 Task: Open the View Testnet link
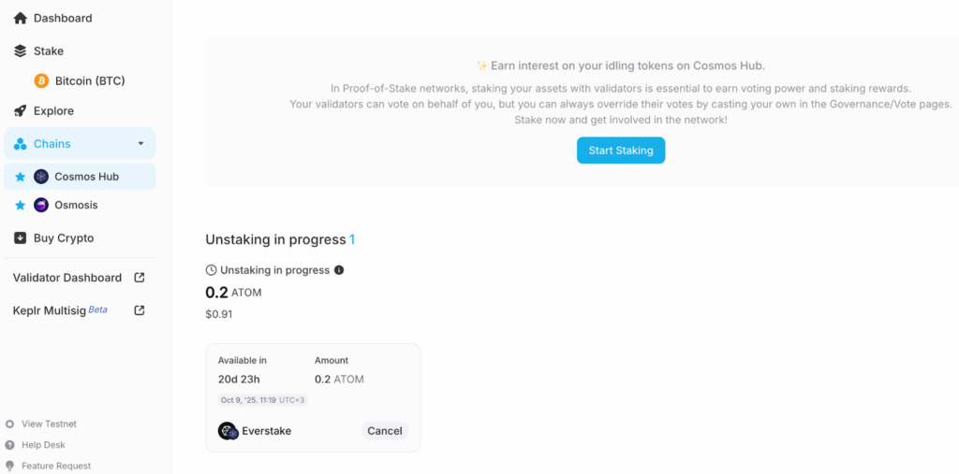pyautogui.click(x=49, y=424)
